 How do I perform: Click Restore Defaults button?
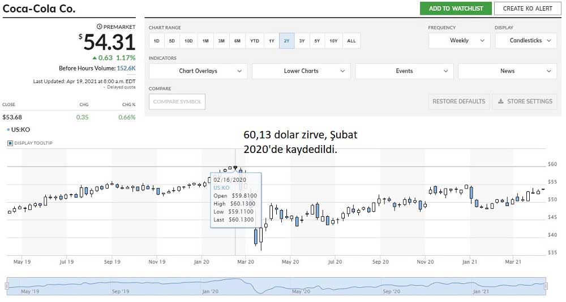tap(459, 102)
